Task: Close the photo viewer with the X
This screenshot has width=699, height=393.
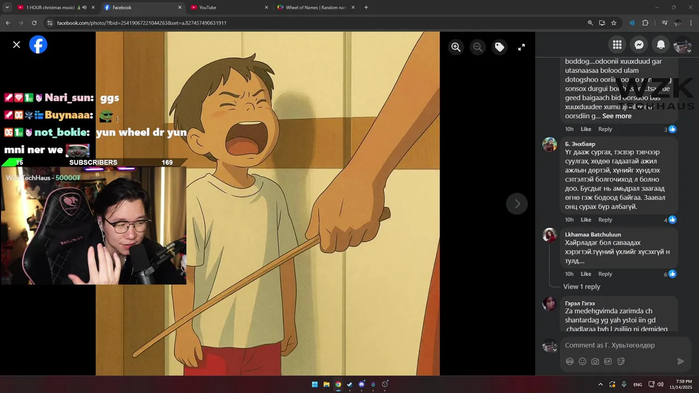Action: 16,45
